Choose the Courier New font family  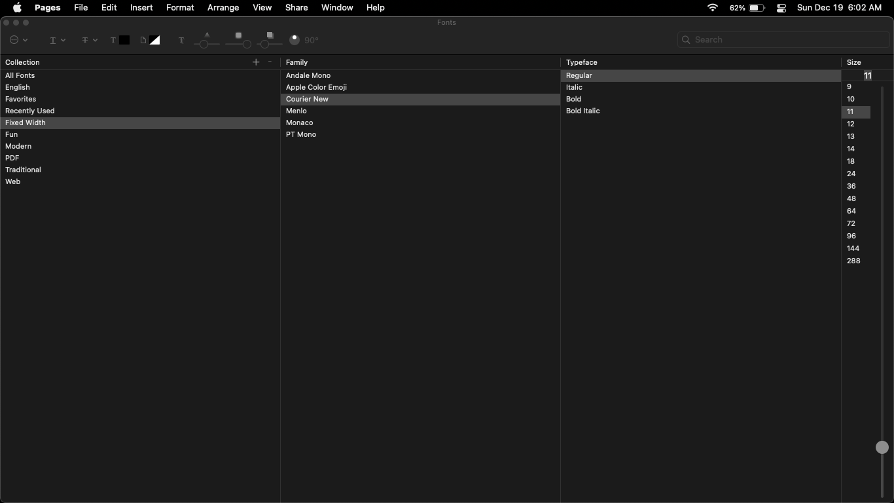tap(420, 100)
